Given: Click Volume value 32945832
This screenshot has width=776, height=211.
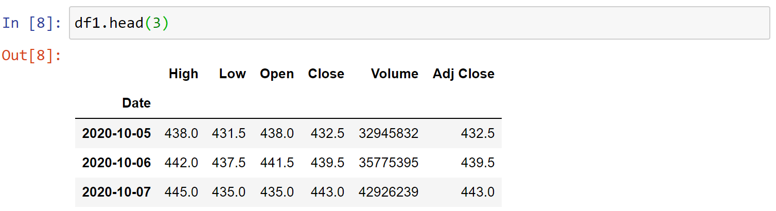Looking at the screenshot, I should coord(389,134).
